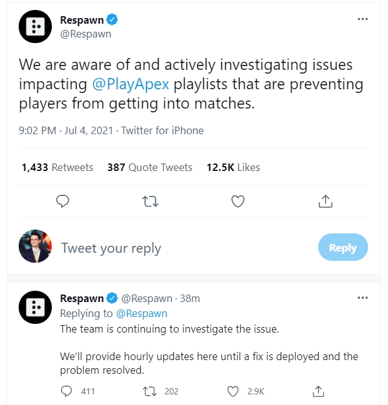388x405 pixels.
Task: Share the follow-up reply tweet
Action: [x=318, y=391]
